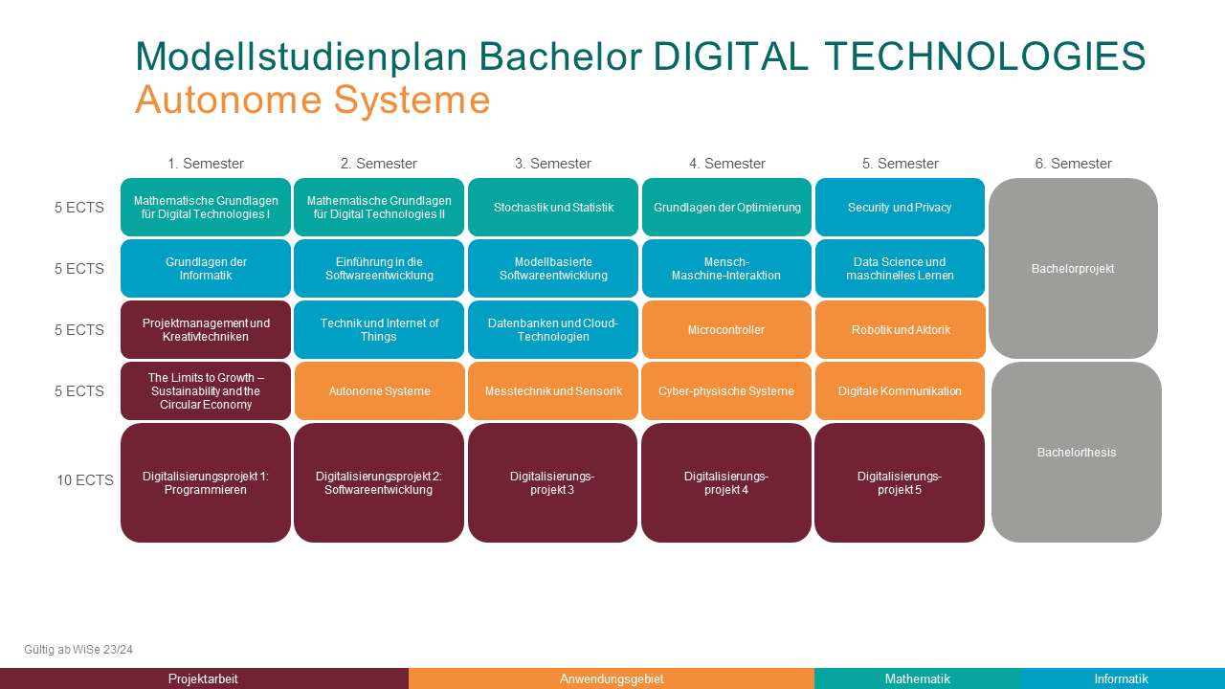This screenshot has width=1225, height=689.
Task: Click the Mensch-Maschine-Interaktion module
Action: [726, 268]
